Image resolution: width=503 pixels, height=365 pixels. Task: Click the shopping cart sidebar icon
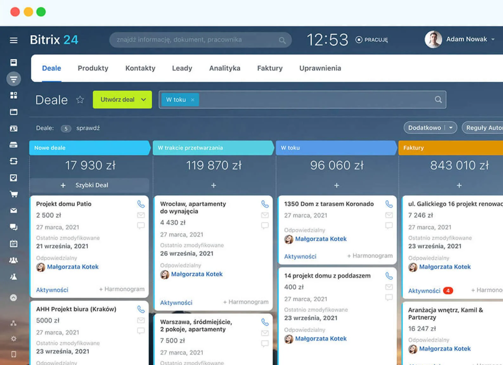pos(14,194)
